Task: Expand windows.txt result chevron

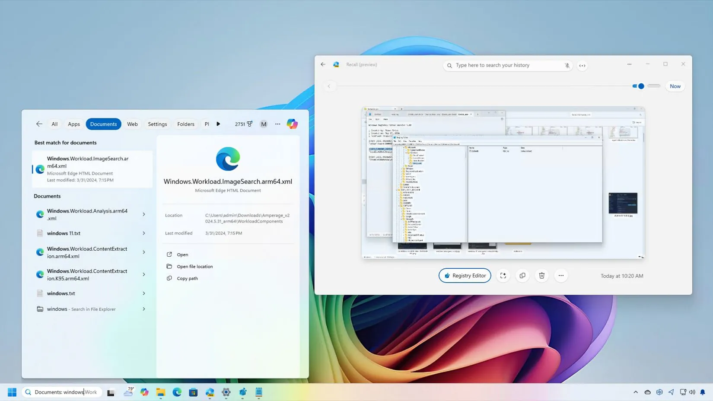Action: pyautogui.click(x=144, y=293)
